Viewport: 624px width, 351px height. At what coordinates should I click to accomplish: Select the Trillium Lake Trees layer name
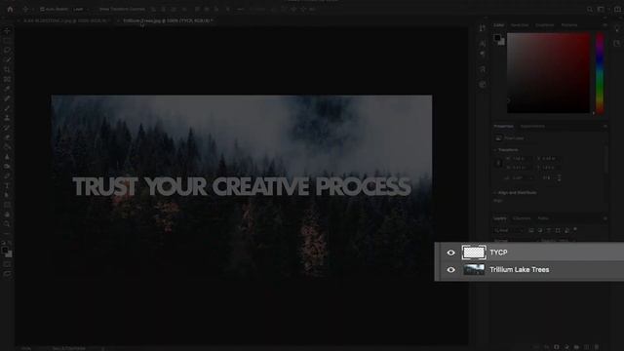[x=520, y=270]
